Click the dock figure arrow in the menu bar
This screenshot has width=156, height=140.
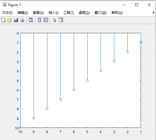tap(153, 12)
